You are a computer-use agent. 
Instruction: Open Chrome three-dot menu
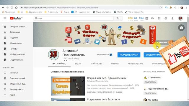pos(186,8)
